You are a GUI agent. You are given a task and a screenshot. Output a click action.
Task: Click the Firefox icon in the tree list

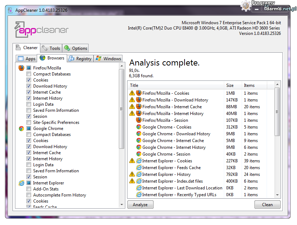(21, 68)
